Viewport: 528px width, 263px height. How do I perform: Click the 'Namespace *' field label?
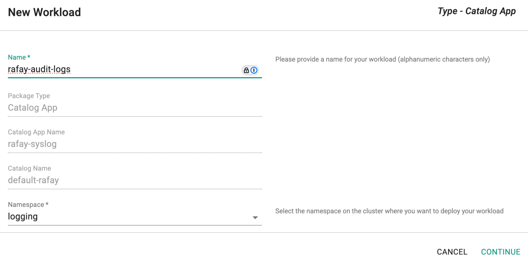click(28, 204)
